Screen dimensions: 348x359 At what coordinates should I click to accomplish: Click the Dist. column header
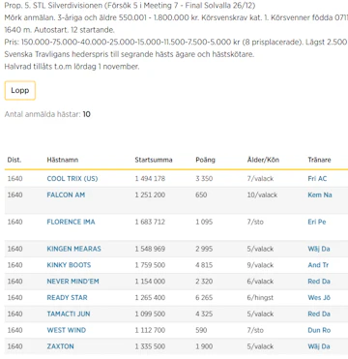(x=14, y=160)
